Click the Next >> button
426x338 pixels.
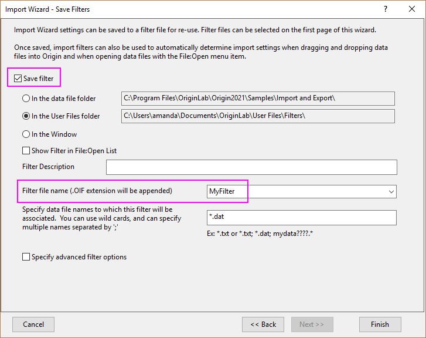(312, 325)
